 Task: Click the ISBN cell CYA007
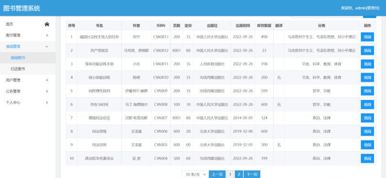[161, 118]
